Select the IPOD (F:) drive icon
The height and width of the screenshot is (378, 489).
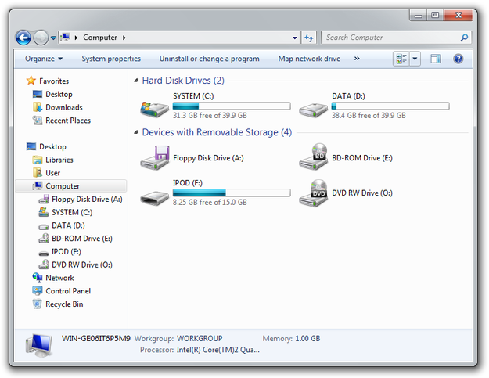154,198
